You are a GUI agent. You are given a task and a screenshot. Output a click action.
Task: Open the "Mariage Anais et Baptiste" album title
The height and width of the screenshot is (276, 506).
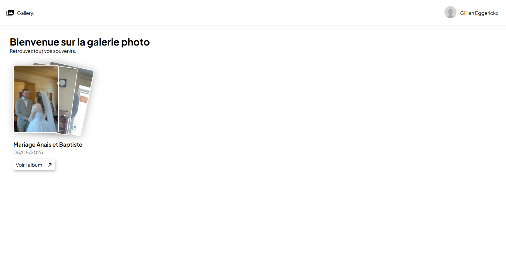coord(48,145)
